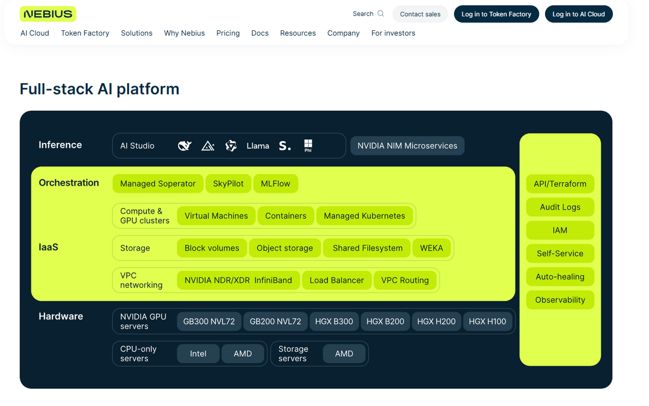Select AMD chip in Storage servers group
The height and width of the screenshot is (406, 649).
click(344, 354)
